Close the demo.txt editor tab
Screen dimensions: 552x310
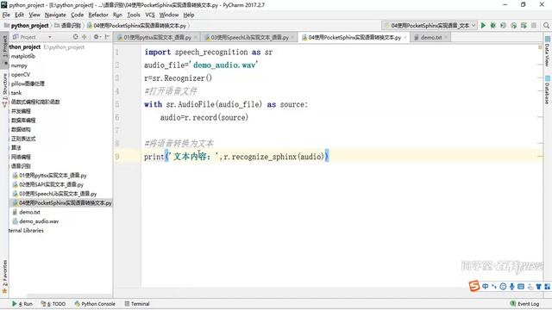446,37
